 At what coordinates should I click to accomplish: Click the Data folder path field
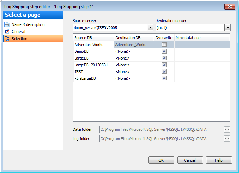coord(162,129)
